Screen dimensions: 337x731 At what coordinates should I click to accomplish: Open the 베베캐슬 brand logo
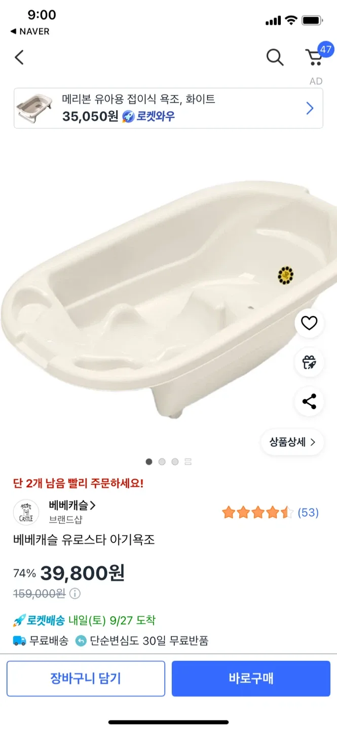pos(26,512)
